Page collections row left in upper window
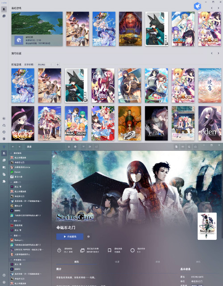Viewport: 223px width, 286px height. point(212,53)
